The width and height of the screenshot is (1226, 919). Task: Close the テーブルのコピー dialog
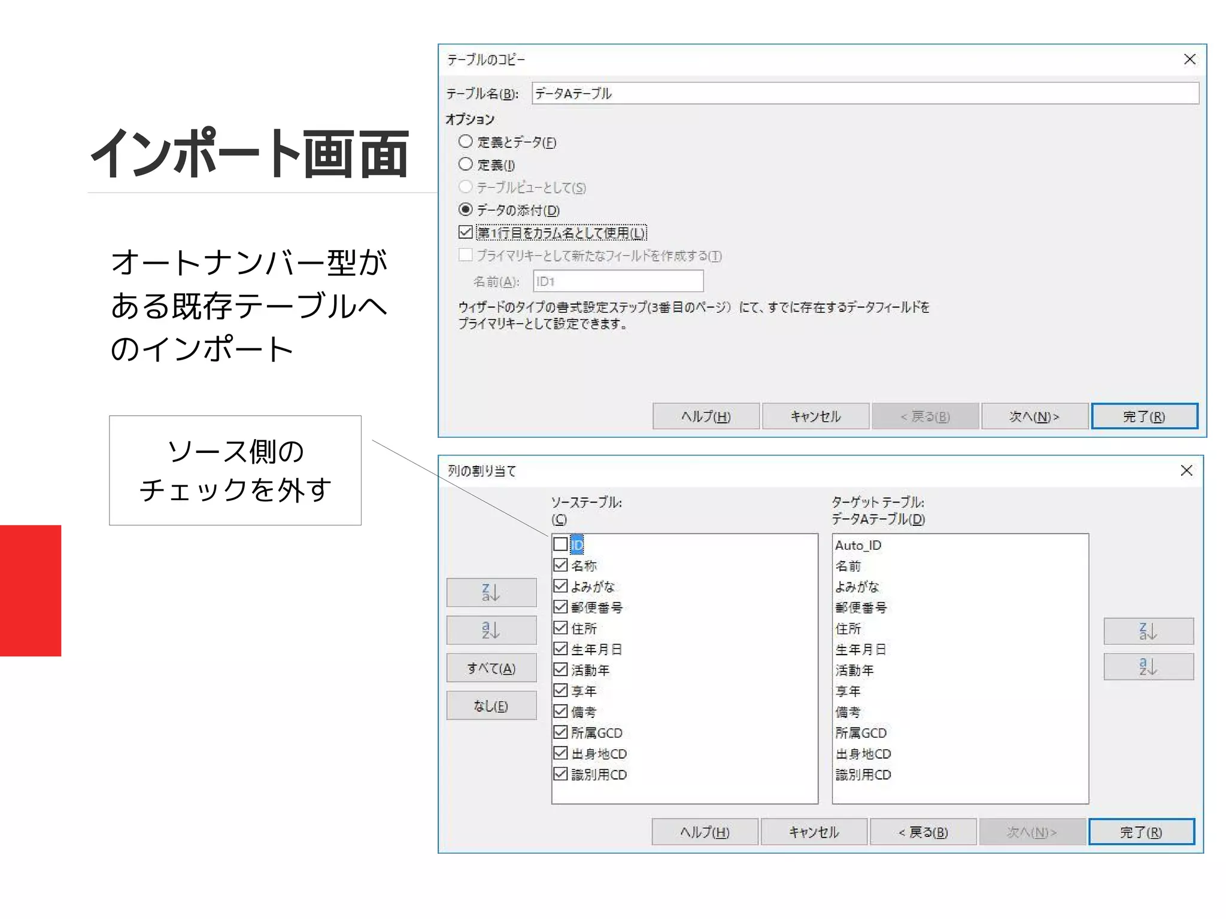point(1189,59)
